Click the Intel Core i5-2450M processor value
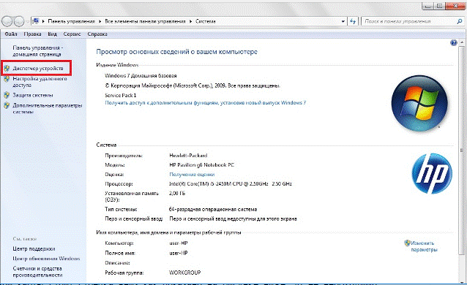The image size is (467, 285). (x=231, y=184)
